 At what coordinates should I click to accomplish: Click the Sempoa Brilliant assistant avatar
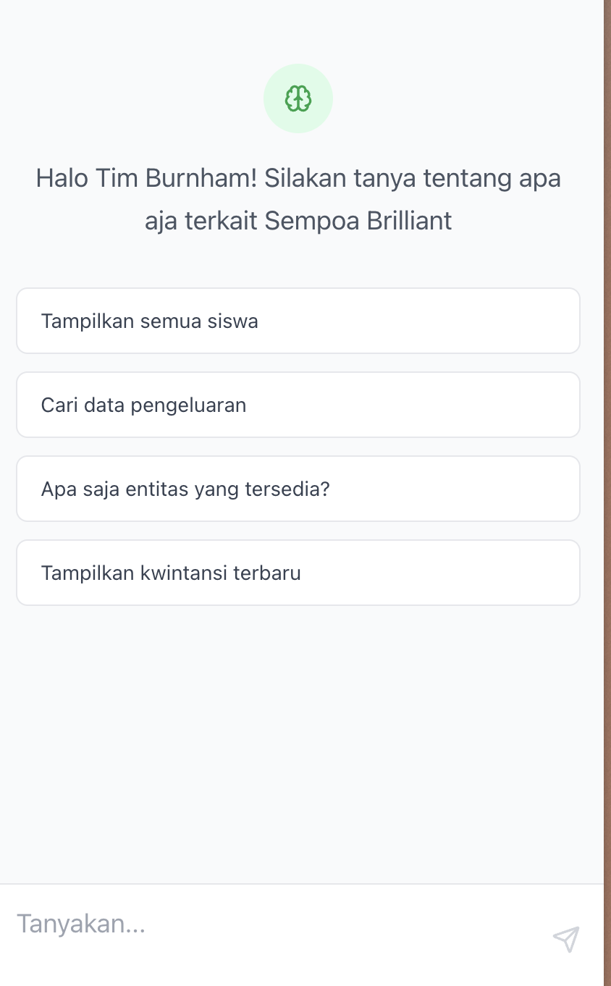tap(298, 98)
